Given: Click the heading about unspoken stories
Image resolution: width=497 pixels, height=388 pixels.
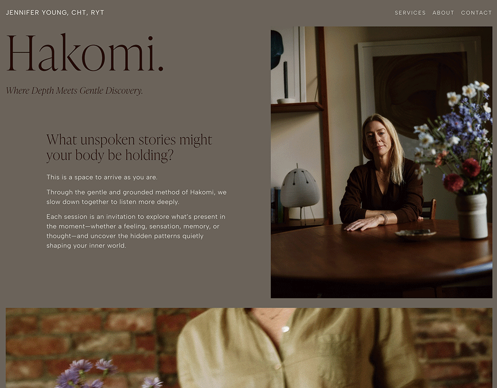Looking at the screenshot, I should (129, 148).
